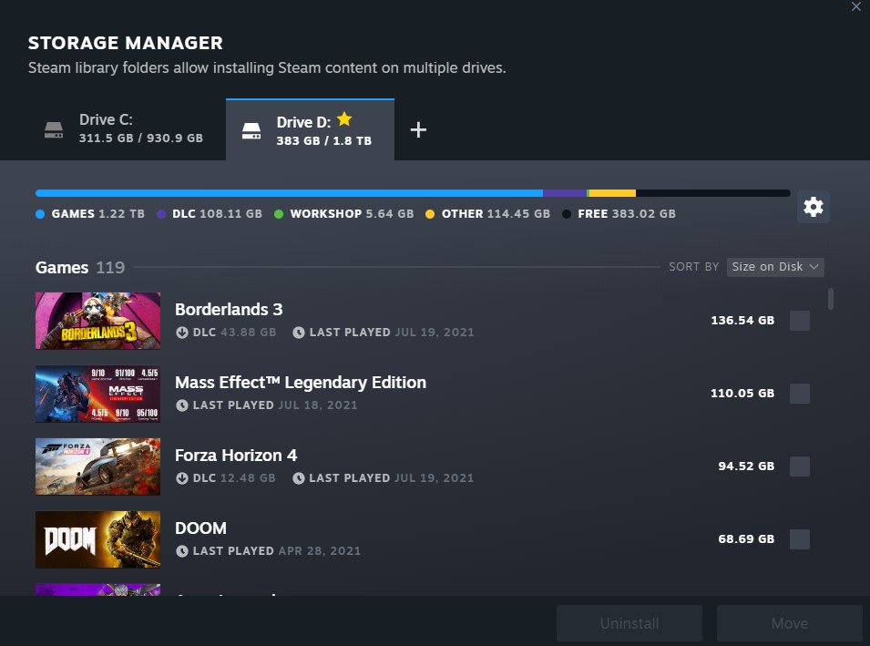The image size is (870, 646).
Task: Click the DLC 12.48 GB text
Action: click(x=234, y=478)
